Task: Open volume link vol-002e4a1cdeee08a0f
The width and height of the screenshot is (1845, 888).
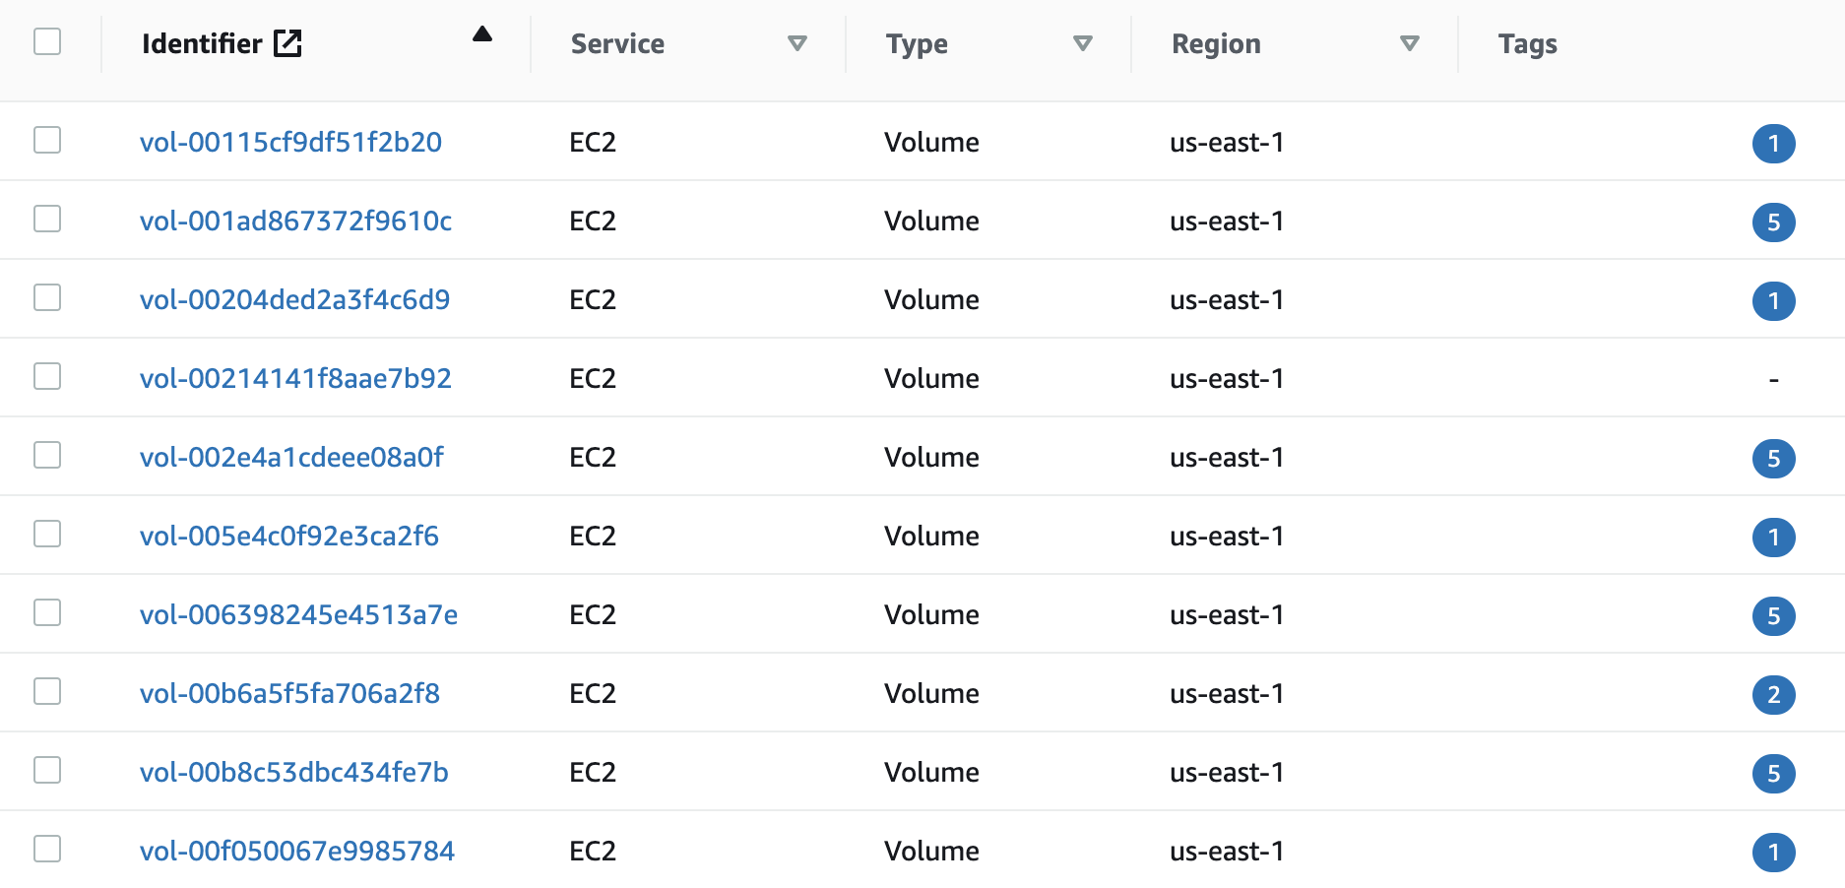Action: (x=291, y=457)
